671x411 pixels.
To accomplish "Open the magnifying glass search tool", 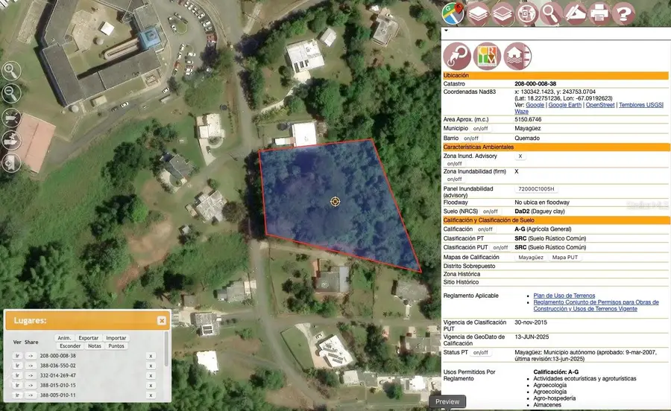I will click(551, 14).
